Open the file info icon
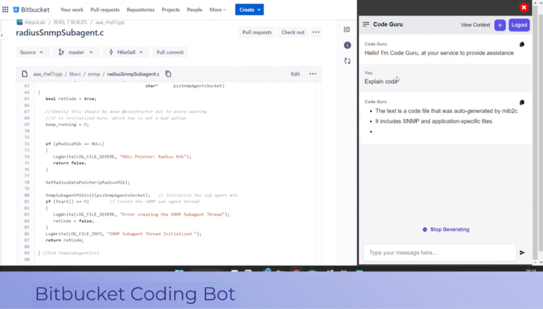The height and width of the screenshot is (309, 543). (x=348, y=46)
